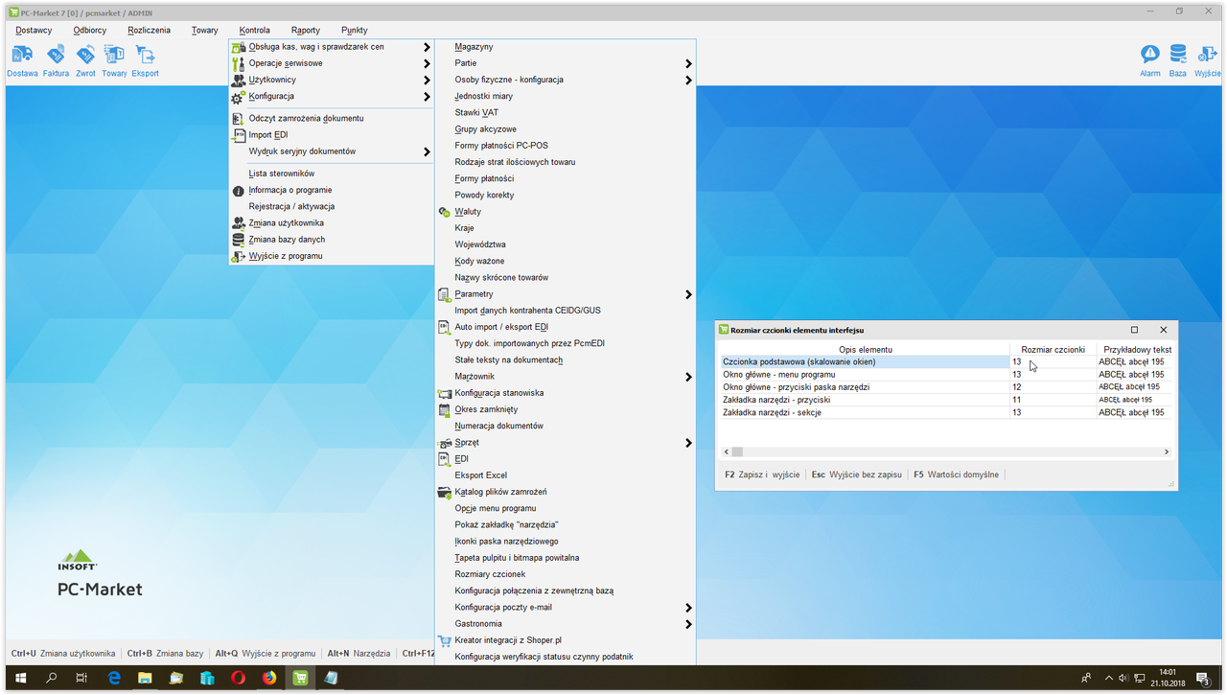Open the Odbiorcy menu
The height and width of the screenshot is (695, 1227).
90,30
